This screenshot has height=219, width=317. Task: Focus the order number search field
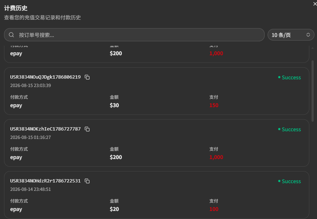tap(134, 35)
